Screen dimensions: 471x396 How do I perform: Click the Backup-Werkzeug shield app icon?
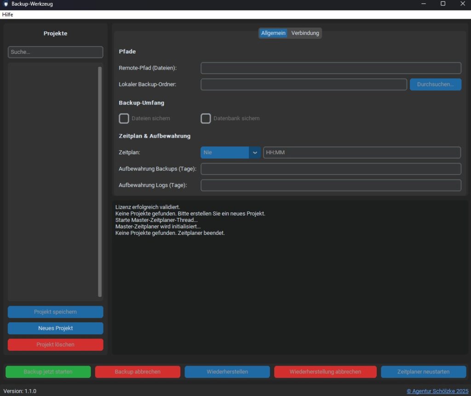[6, 4]
